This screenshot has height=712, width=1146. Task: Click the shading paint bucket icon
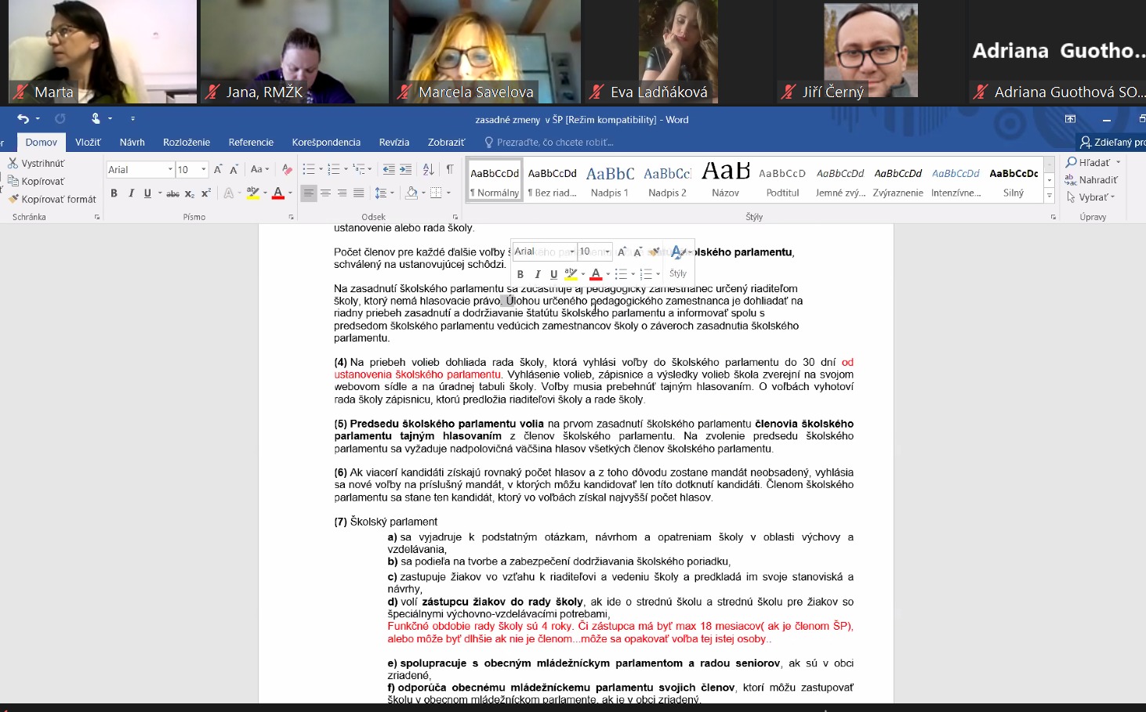(411, 193)
